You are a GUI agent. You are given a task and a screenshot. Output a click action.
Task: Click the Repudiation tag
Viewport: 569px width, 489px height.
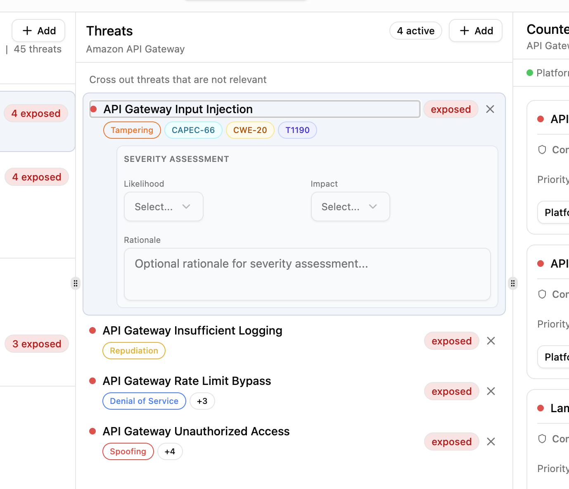134,351
